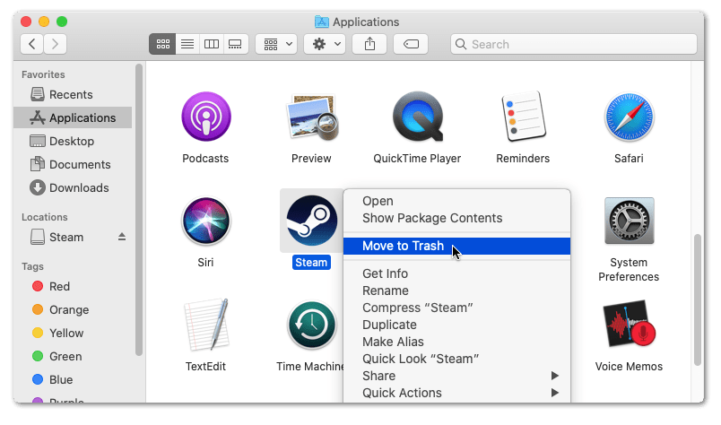
Task: Select the System Preferences gear icon
Action: 629,221
